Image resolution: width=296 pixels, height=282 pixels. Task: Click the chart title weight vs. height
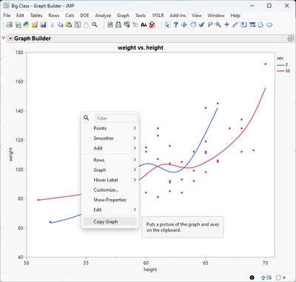click(141, 47)
